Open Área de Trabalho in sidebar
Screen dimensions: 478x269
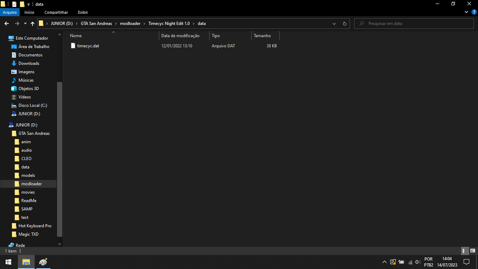[x=34, y=47]
